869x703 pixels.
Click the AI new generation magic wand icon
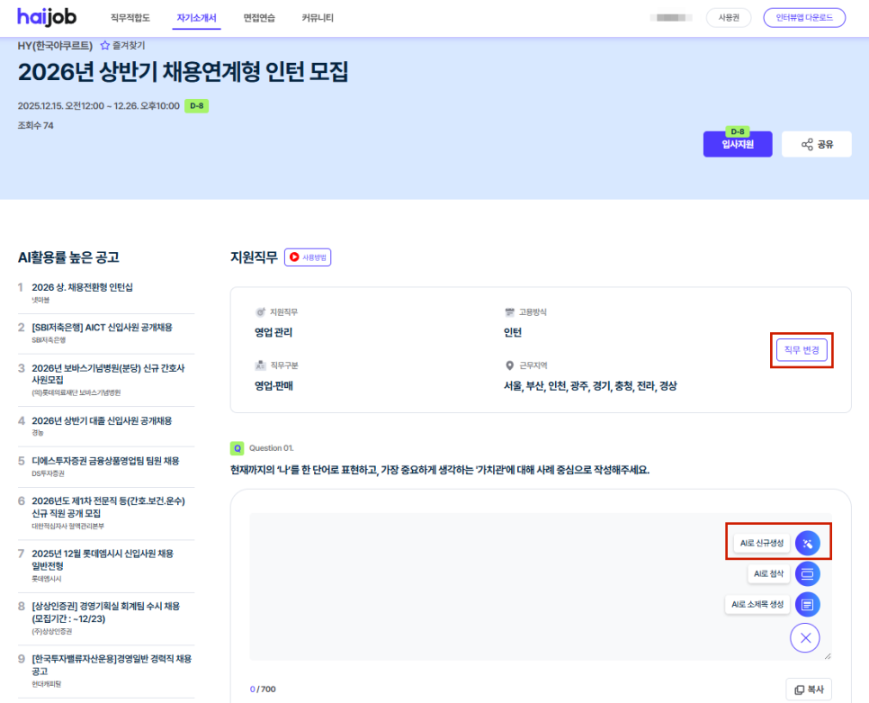(807, 543)
